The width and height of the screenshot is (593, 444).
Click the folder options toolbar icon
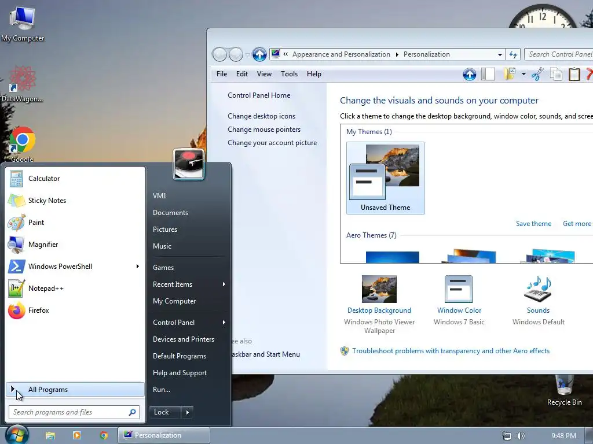point(510,74)
